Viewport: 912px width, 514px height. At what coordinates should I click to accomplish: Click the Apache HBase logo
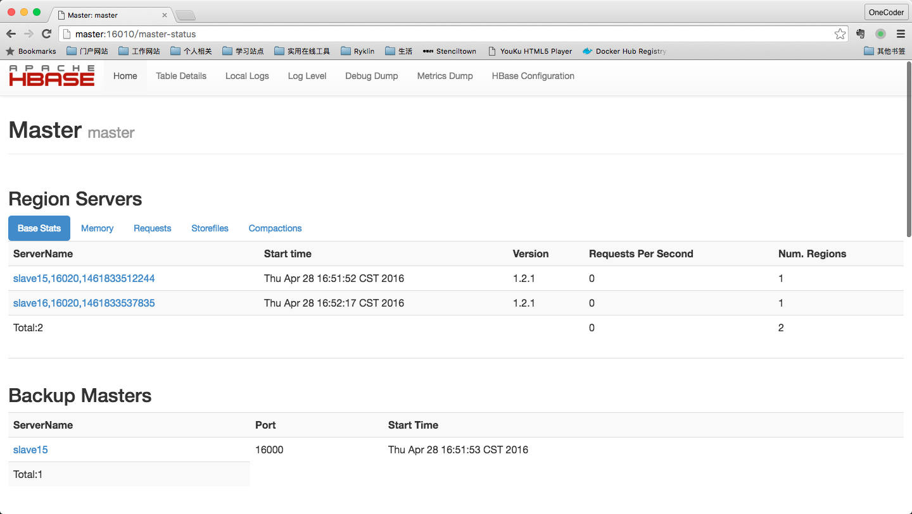point(52,76)
